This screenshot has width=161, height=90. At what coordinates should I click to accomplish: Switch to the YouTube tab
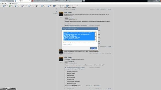[x=39, y=1]
